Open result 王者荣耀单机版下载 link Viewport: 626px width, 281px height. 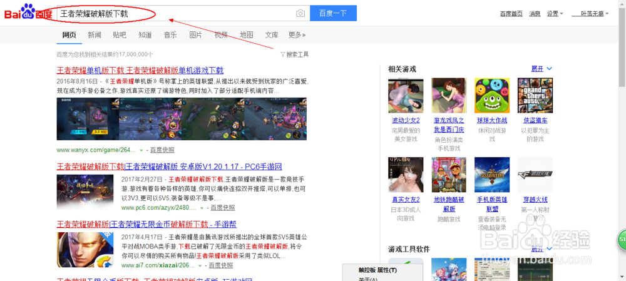140,71
